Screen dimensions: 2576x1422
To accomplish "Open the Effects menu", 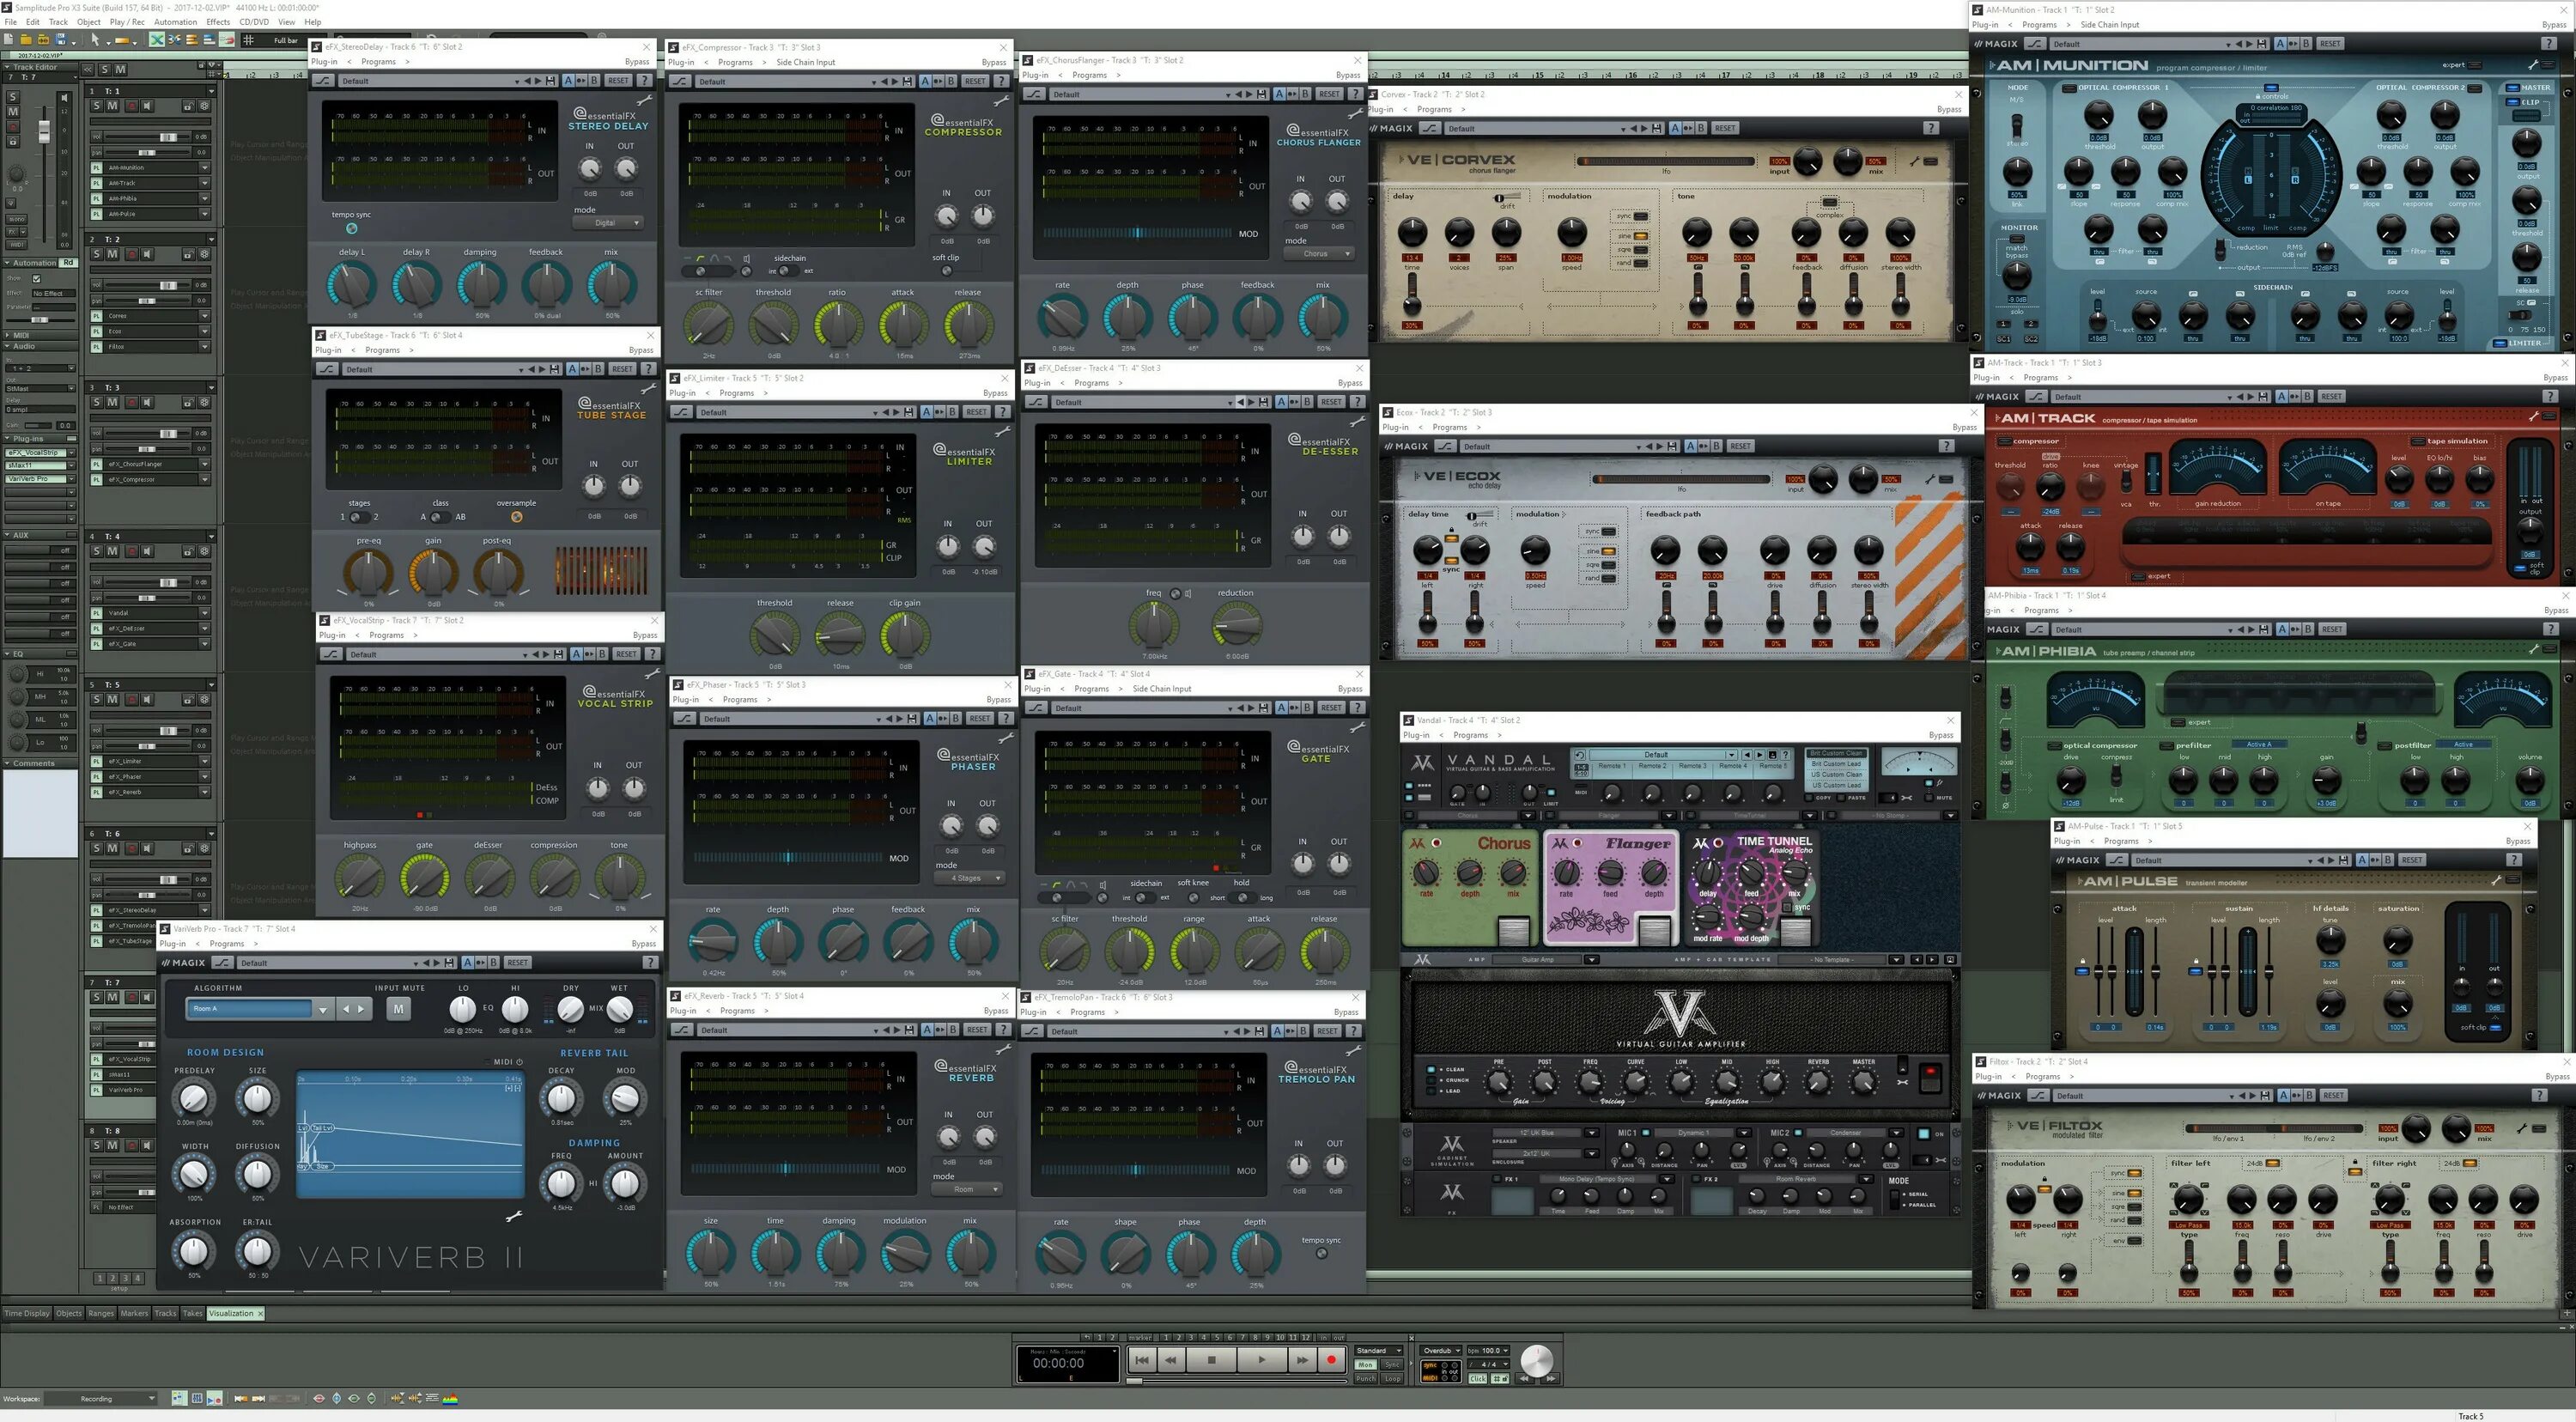I will click(218, 21).
